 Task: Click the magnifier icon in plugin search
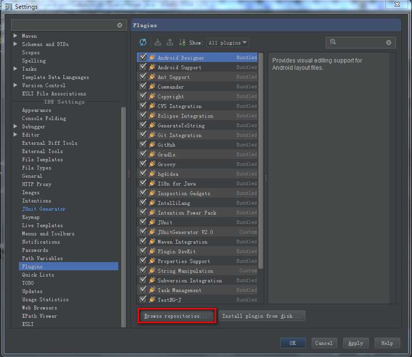tap(333, 42)
